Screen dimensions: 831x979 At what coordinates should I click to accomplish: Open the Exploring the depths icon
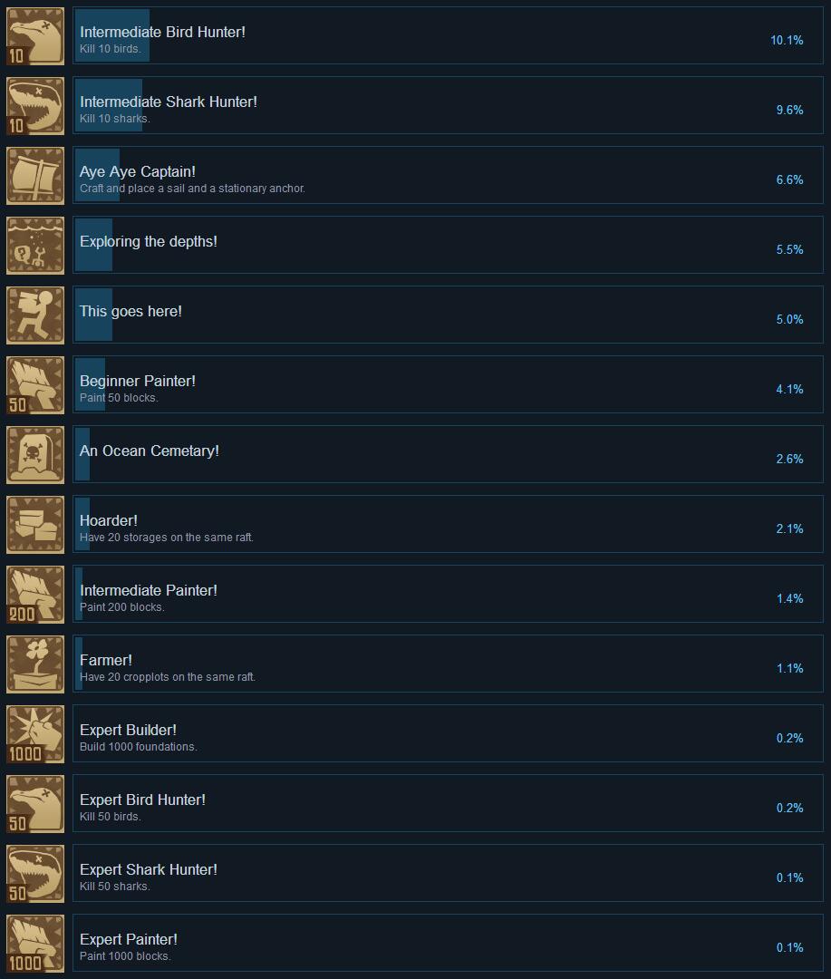coord(35,246)
